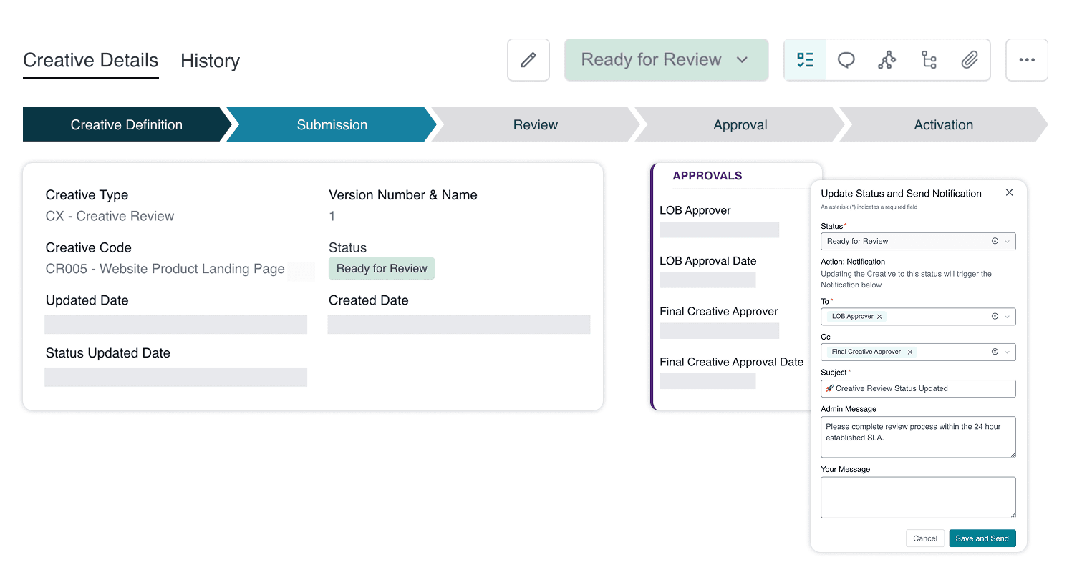Close the Update Status notification dialog
The image size is (1077, 572).
pyautogui.click(x=1009, y=192)
